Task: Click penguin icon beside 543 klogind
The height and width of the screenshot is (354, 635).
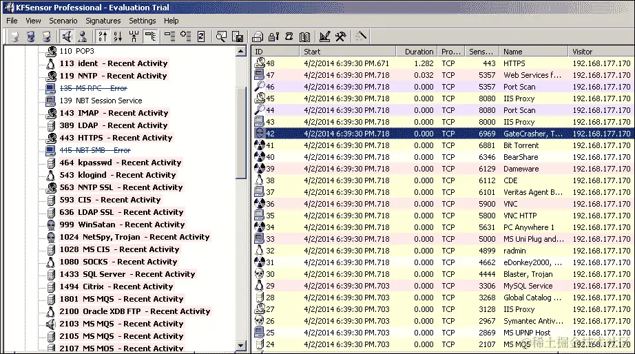Action: (51, 175)
